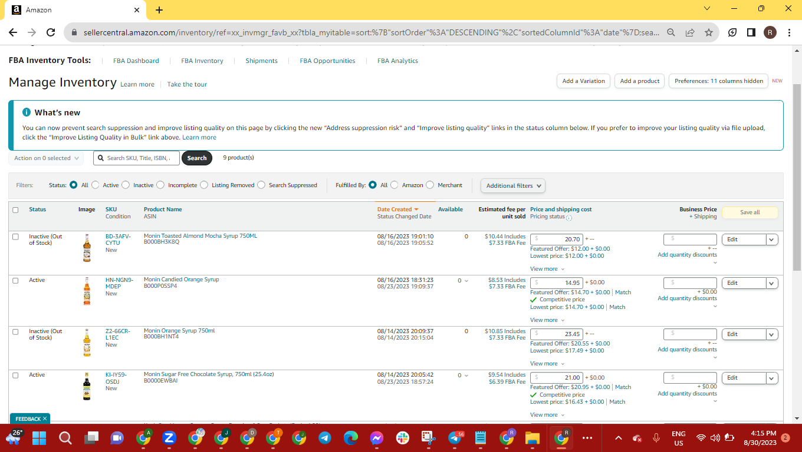Open Edit dropdown arrow for Candied Orange Syrup

(772, 283)
